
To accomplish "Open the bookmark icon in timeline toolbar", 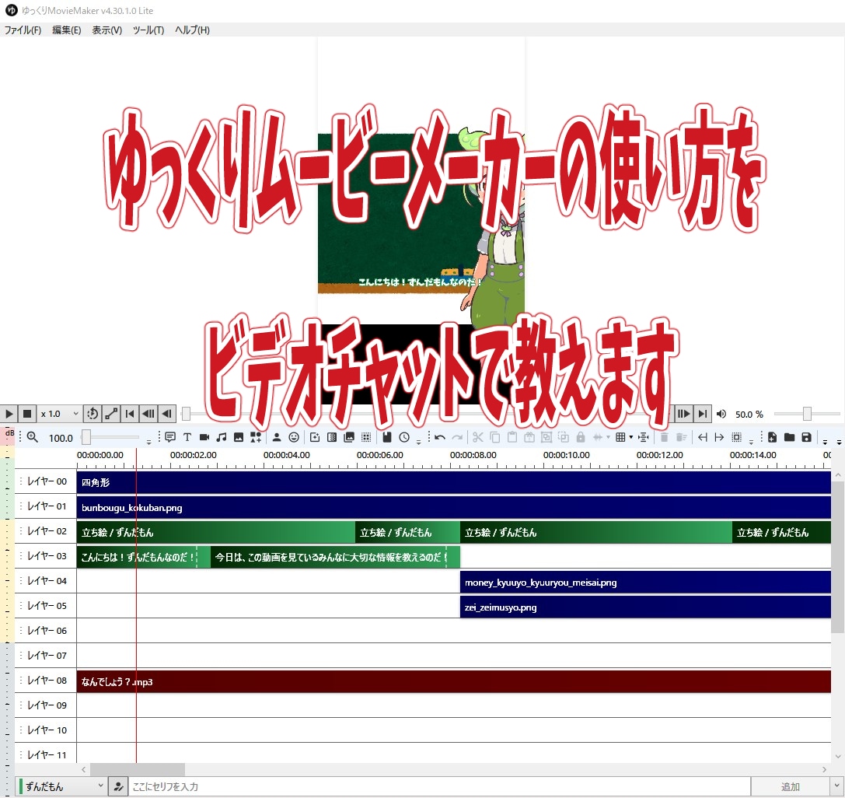I will pos(387,437).
